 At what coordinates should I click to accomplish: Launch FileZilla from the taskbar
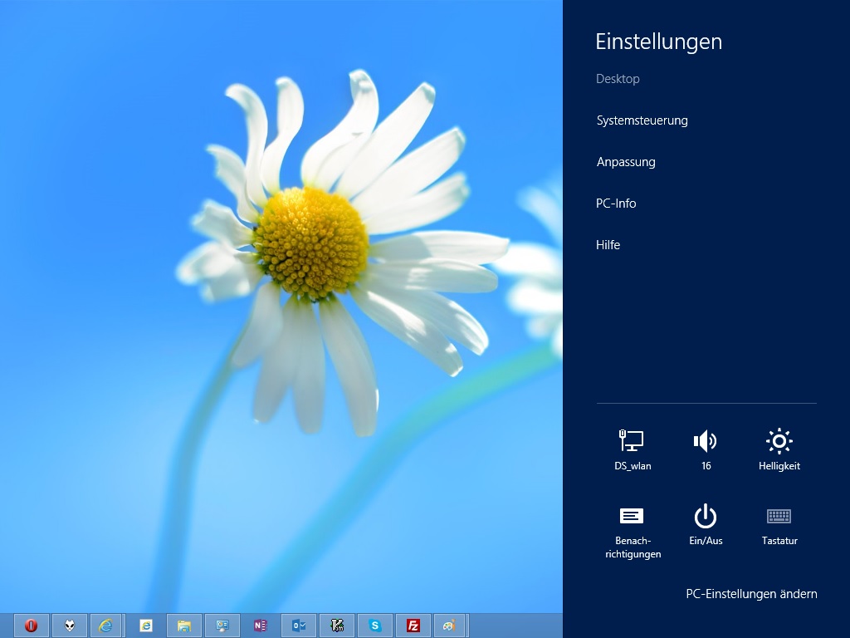pyautogui.click(x=413, y=626)
